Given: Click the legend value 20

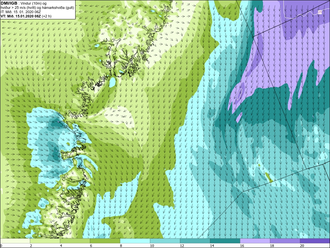Looking at the screenshot, I should [x=302, y=246].
